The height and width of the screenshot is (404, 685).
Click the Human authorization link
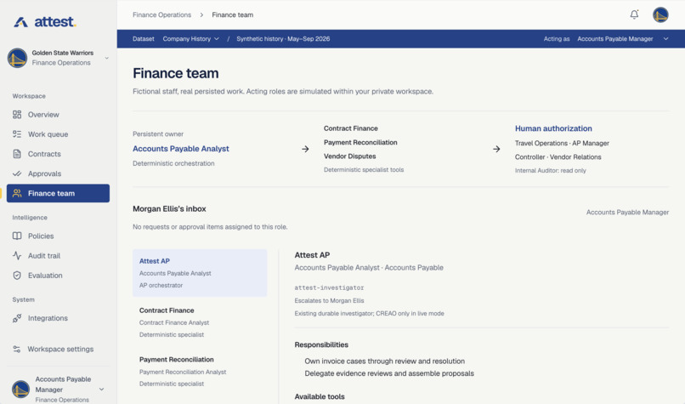tap(553, 128)
